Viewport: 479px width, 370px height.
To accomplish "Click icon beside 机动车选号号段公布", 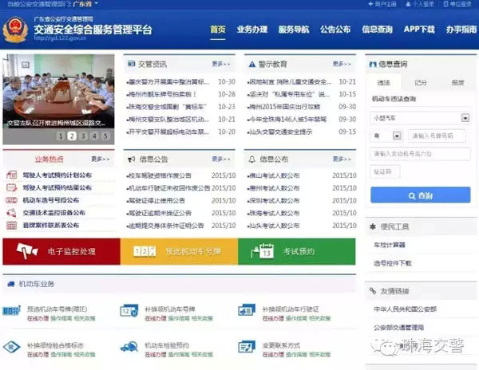I will tap(12, 200).
